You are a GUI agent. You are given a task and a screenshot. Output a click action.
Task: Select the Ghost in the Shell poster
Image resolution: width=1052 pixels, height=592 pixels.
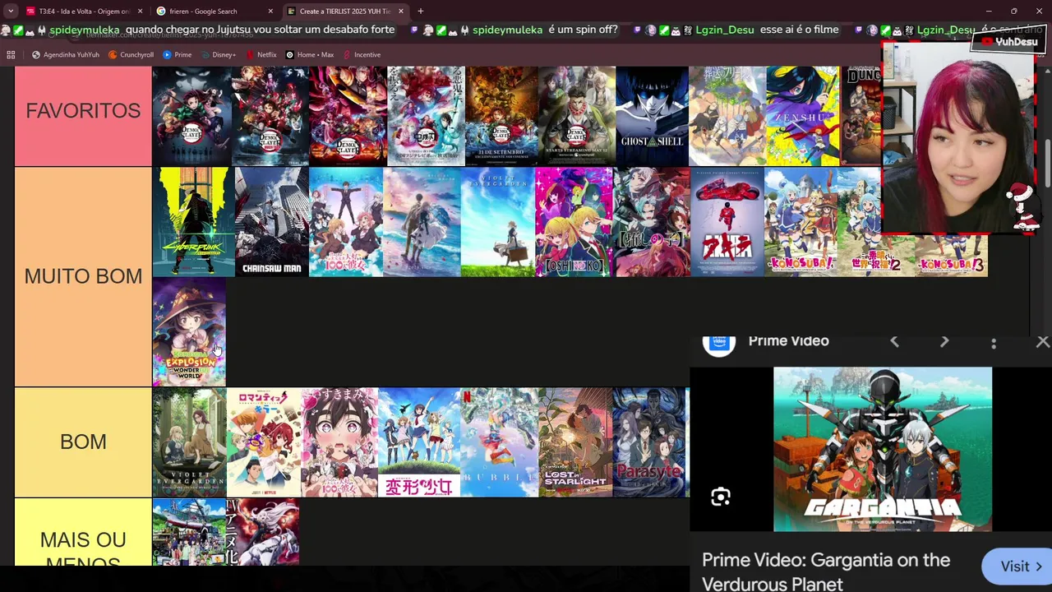pos(652,116)
